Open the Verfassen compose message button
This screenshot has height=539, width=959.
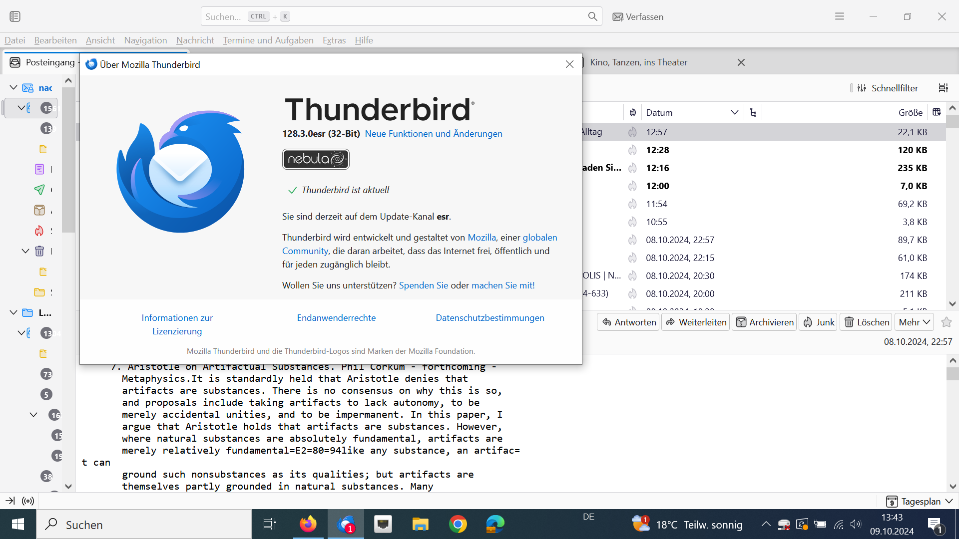(638, 16)
